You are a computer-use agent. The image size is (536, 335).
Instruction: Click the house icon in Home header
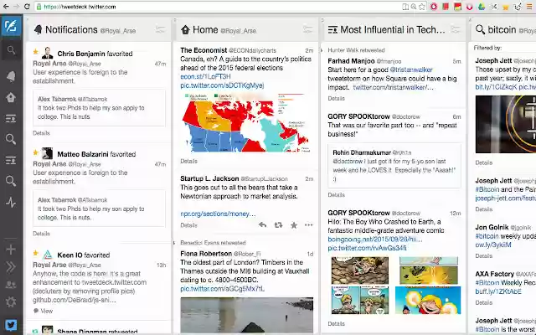point(185,30)
